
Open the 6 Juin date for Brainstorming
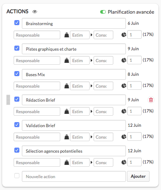point(133,23)
